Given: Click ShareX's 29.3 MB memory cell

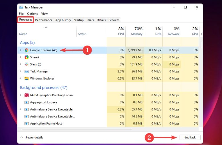Looking at the screenshot, I should tap(135, 57).
